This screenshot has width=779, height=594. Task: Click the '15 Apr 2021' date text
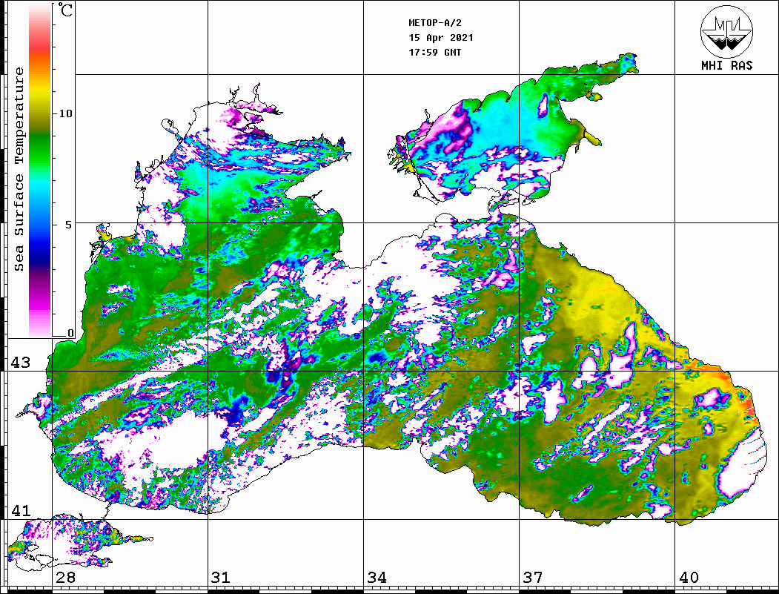441,38
